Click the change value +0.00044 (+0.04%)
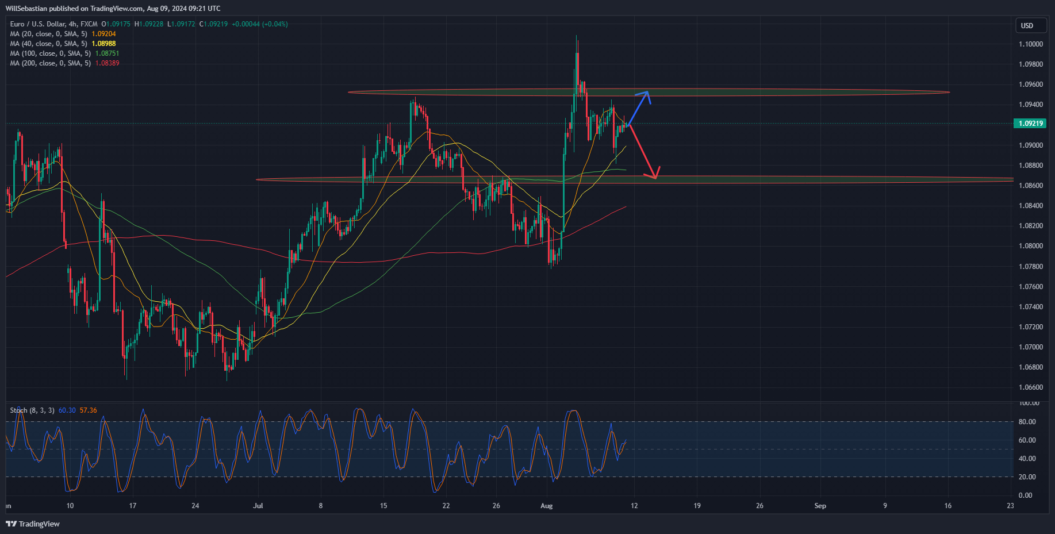 tap(260, 24)
